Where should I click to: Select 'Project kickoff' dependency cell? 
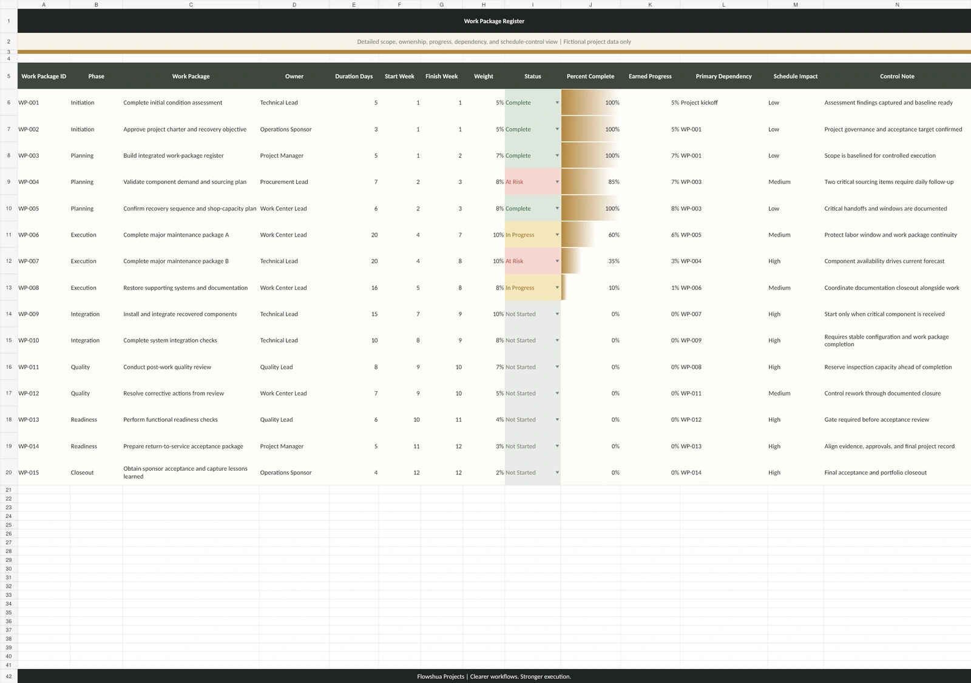[723, 103]
